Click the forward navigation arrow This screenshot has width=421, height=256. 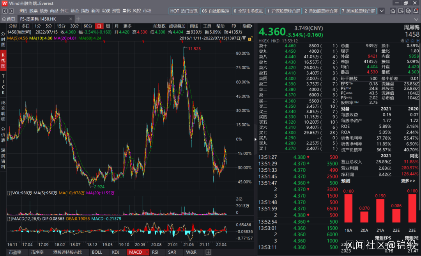coord(11,11)
